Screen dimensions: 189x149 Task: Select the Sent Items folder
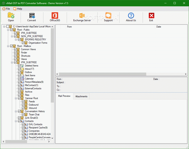point(30,75)
